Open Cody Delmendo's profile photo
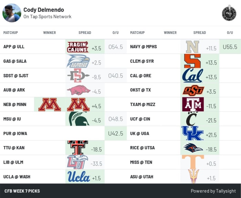Screen dimensions: 241x198 (x=12, y=13)
